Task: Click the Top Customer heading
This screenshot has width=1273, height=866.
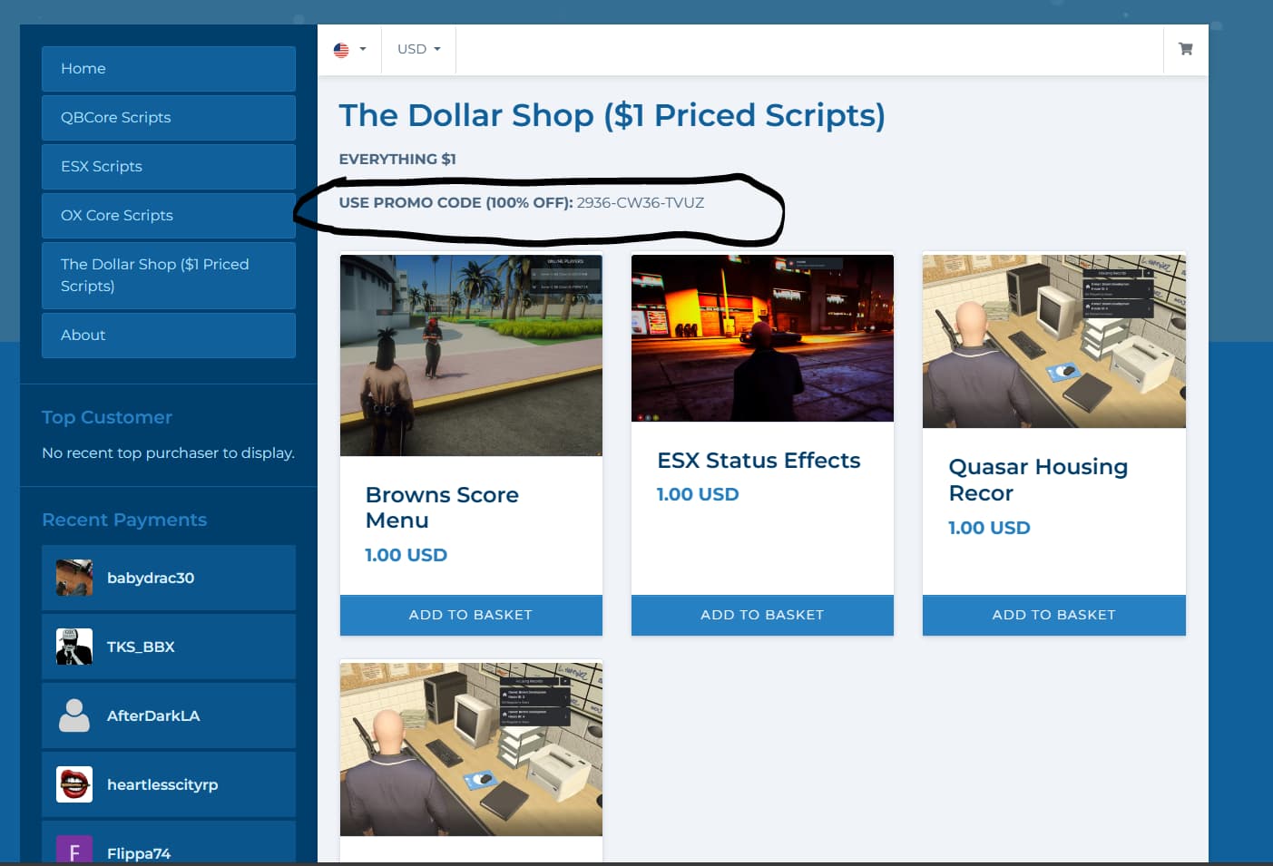Action: 107,418
